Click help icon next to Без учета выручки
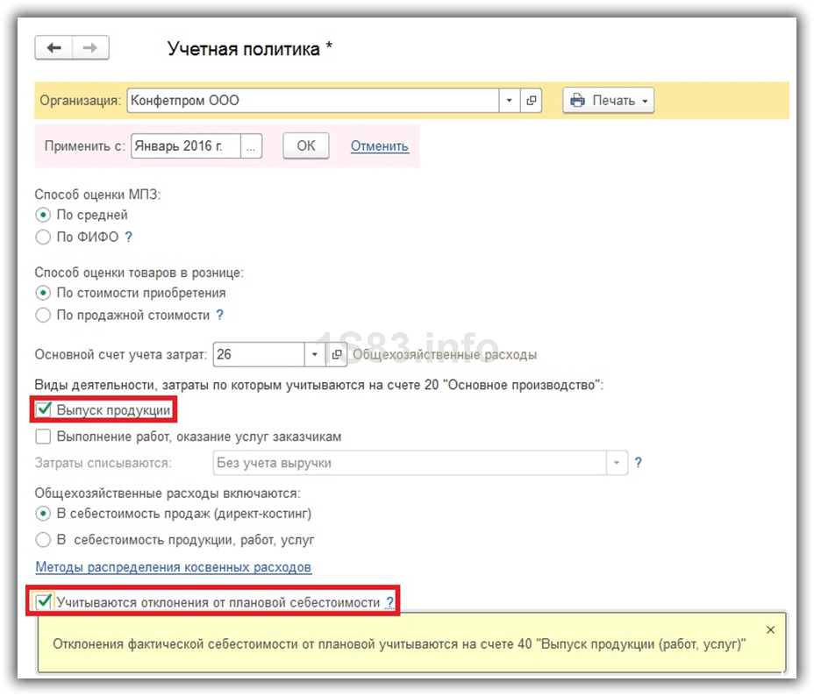The width and height of the screenshot is (814, 696). (x=639, y=463)
